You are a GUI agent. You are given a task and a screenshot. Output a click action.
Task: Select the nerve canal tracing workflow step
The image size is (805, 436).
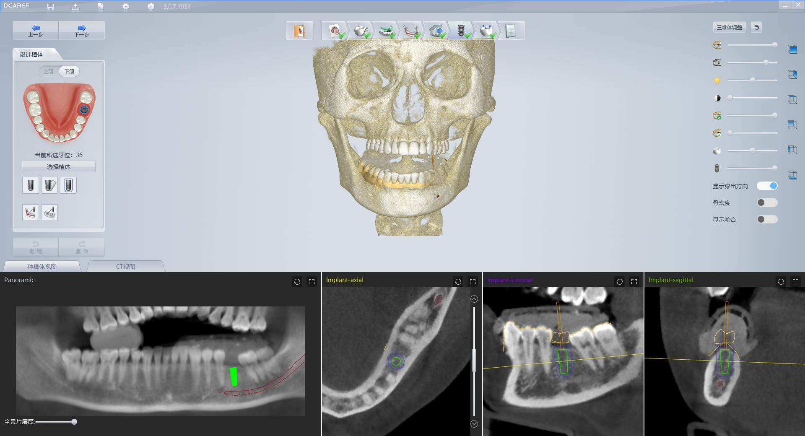coord(410,31)
